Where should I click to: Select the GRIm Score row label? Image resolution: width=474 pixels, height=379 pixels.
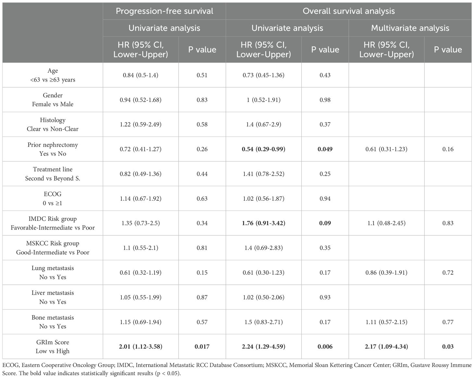pyautogui.click(x=53, y=347)
